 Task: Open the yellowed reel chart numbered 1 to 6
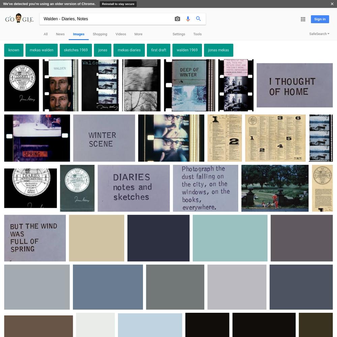[x=275, y=138]
